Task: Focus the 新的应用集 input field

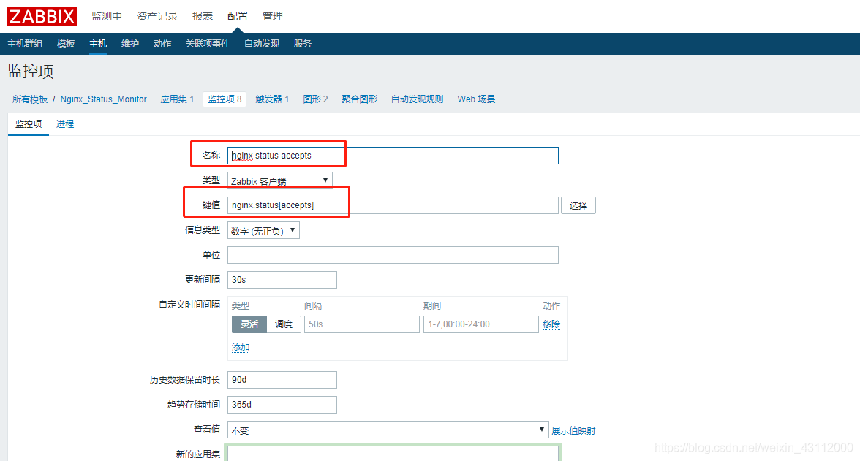Action: click(x=393, y=453)
